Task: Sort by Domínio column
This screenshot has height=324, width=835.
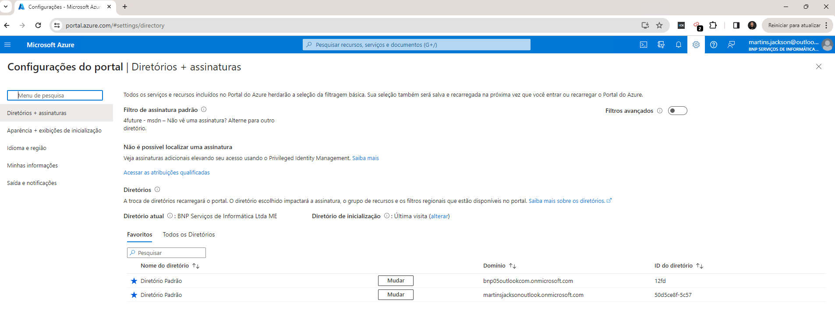Action: [x=500, y=266]
